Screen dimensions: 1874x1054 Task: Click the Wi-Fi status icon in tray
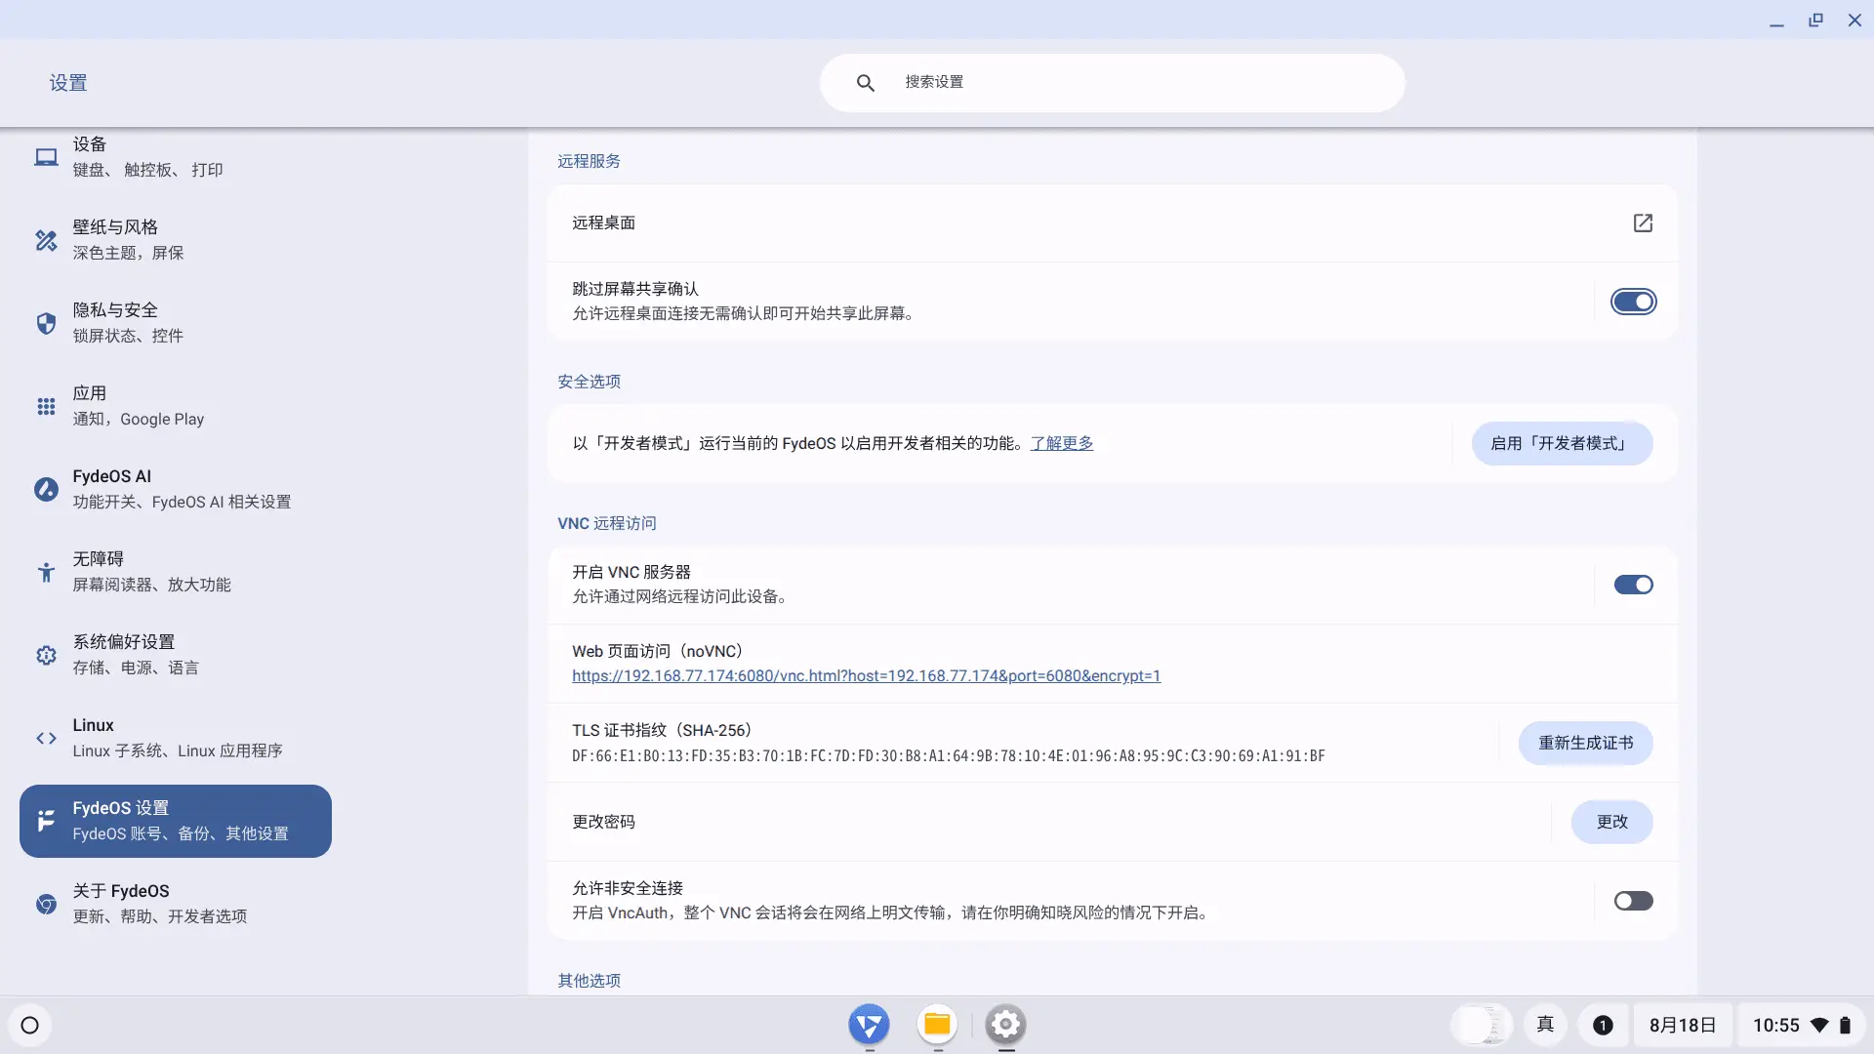pyautogui.click(x=1819, y=1025)
